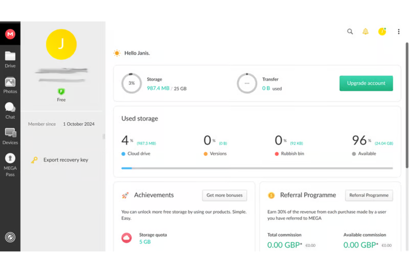This screenshot has height=273, width=409.
Task: Open the three-dot options menu
Action: (399, 32)
